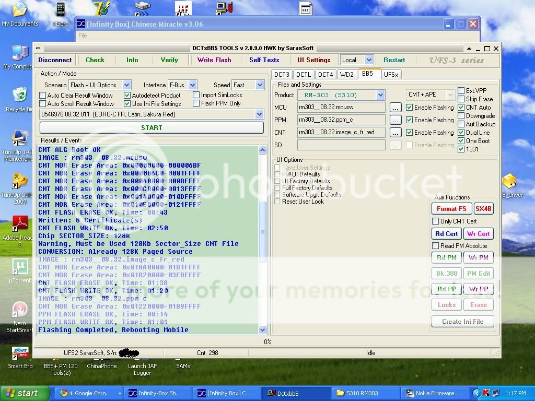Switch to the DCTL tab
This screenshot has width=535, height=401.
pos(304,74)
